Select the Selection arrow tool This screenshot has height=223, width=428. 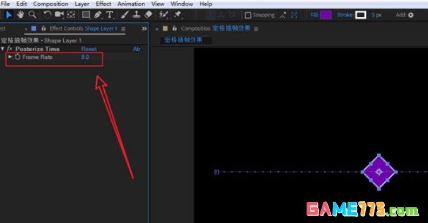pyautogui.click(x=9, y=15)
